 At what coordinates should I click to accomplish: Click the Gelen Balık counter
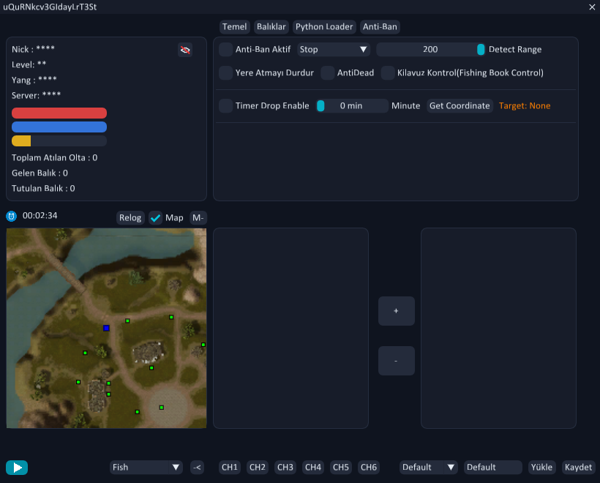click(40, 173)
